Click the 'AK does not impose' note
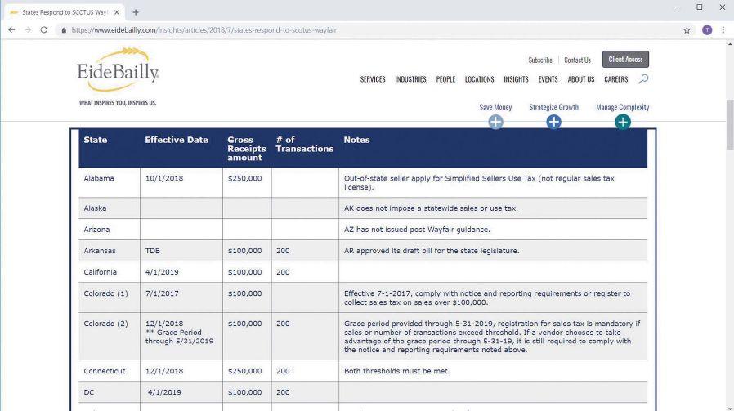Viewport: 734px width, 411px height. point(431,208)
